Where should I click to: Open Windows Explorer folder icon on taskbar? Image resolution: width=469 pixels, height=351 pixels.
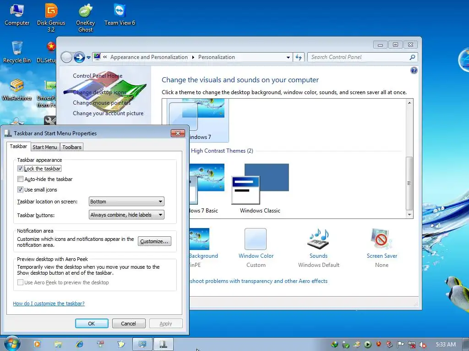(x=58, y=344)
